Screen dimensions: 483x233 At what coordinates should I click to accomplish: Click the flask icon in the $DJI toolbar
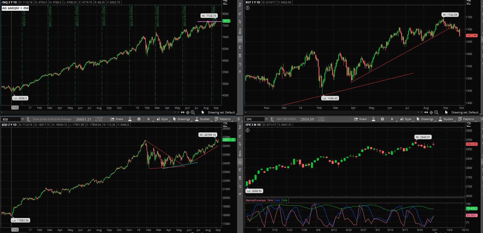130,119
